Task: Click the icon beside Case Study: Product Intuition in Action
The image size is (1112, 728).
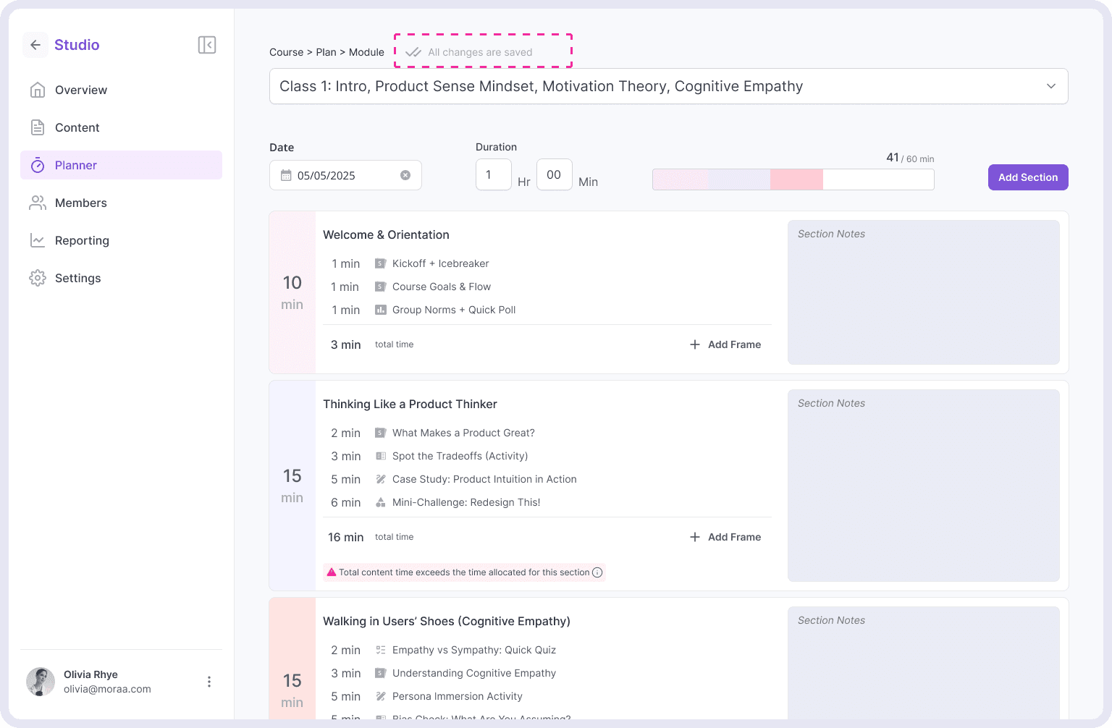Action: click(x=380, y=479)
